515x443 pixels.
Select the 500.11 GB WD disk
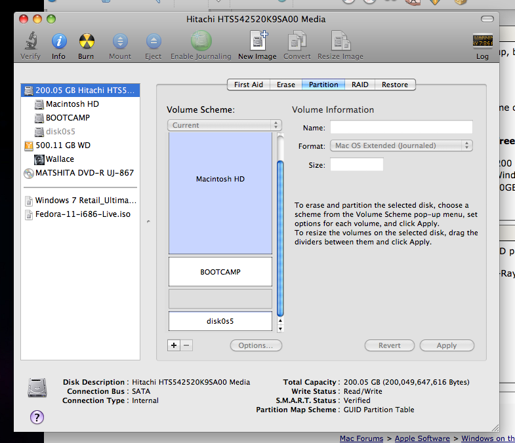point(81,145)
